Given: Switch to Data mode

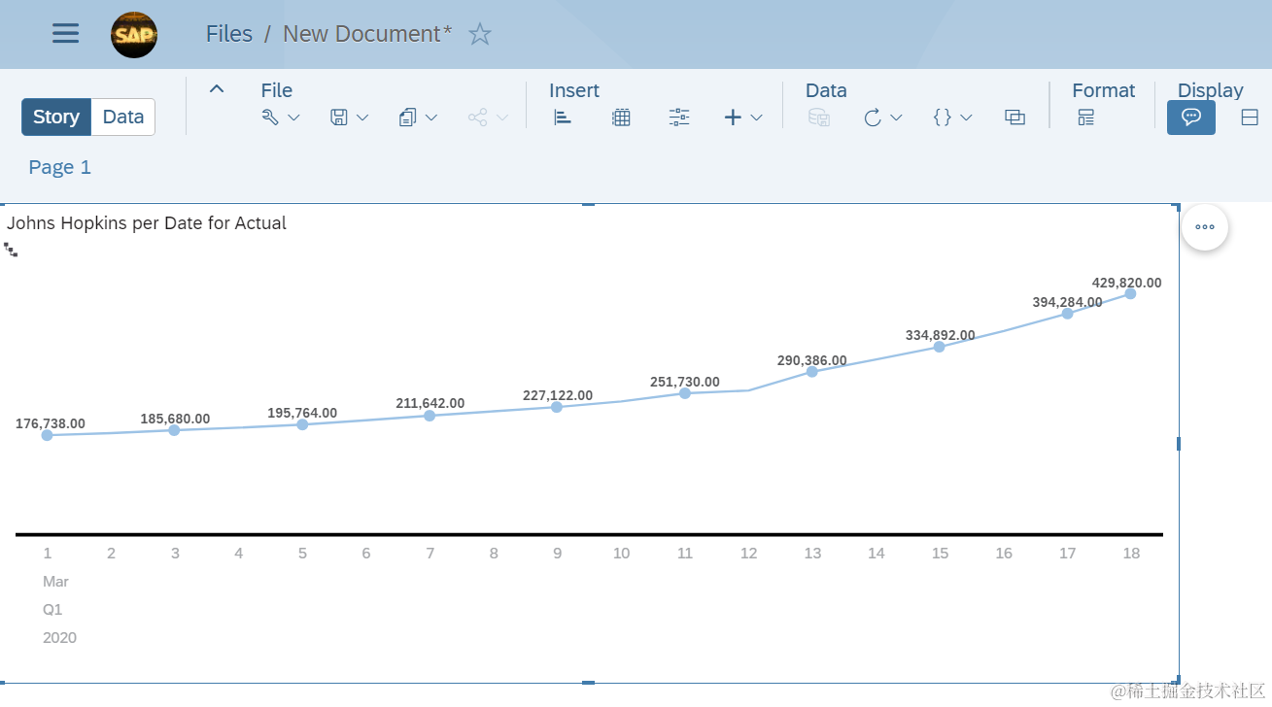Looking at the screenshot, I should [123, 117].
